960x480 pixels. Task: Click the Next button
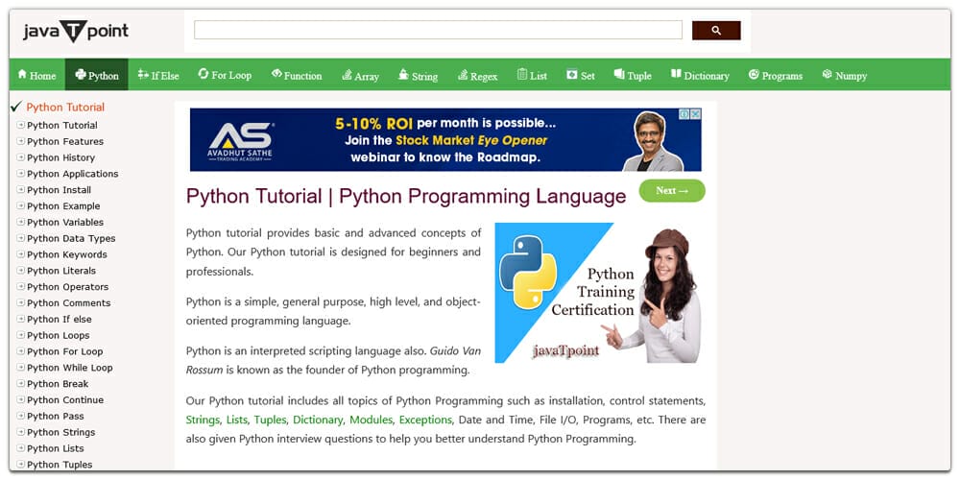pos(672,190)
